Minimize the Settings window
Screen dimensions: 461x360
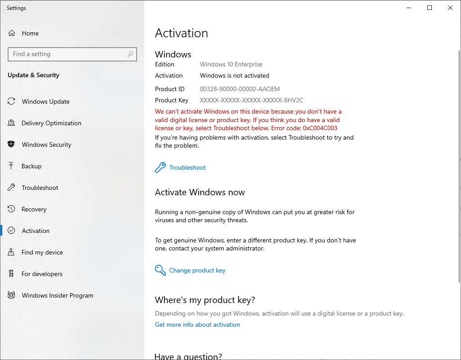click(409, 8)
